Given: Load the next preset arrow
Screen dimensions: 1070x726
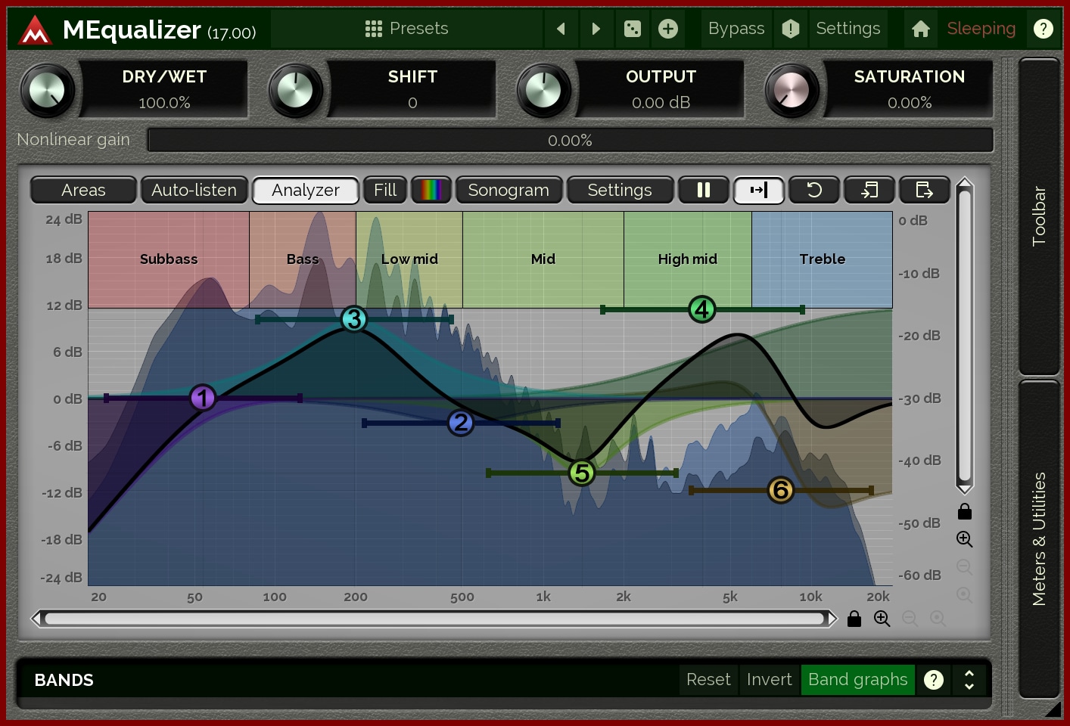Looking at the screenshot, I should tap(596, 29).
